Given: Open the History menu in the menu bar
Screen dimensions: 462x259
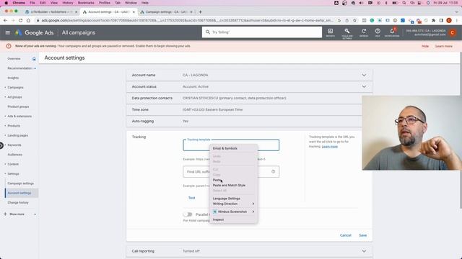Looking at the screenshot, I should pyautogui.click(x=67, y=3).
